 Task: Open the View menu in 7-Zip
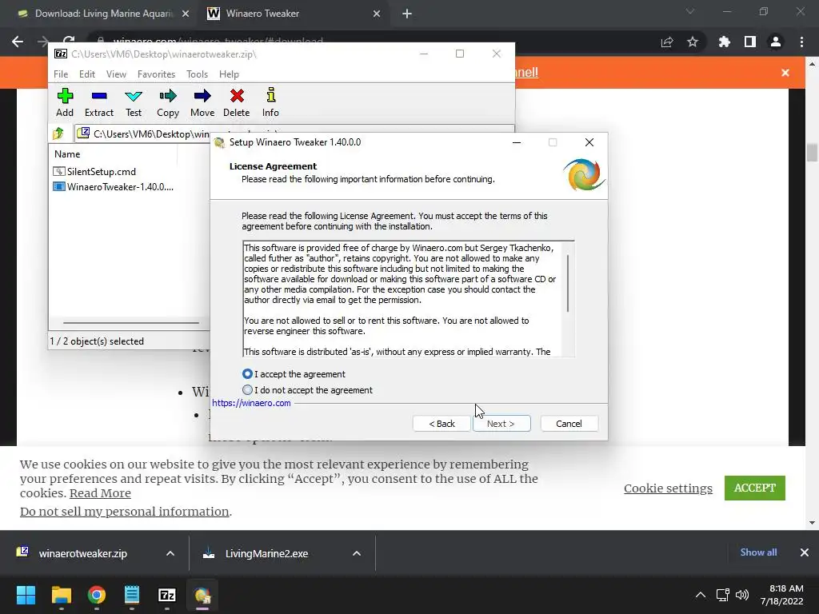coord(116,74)
